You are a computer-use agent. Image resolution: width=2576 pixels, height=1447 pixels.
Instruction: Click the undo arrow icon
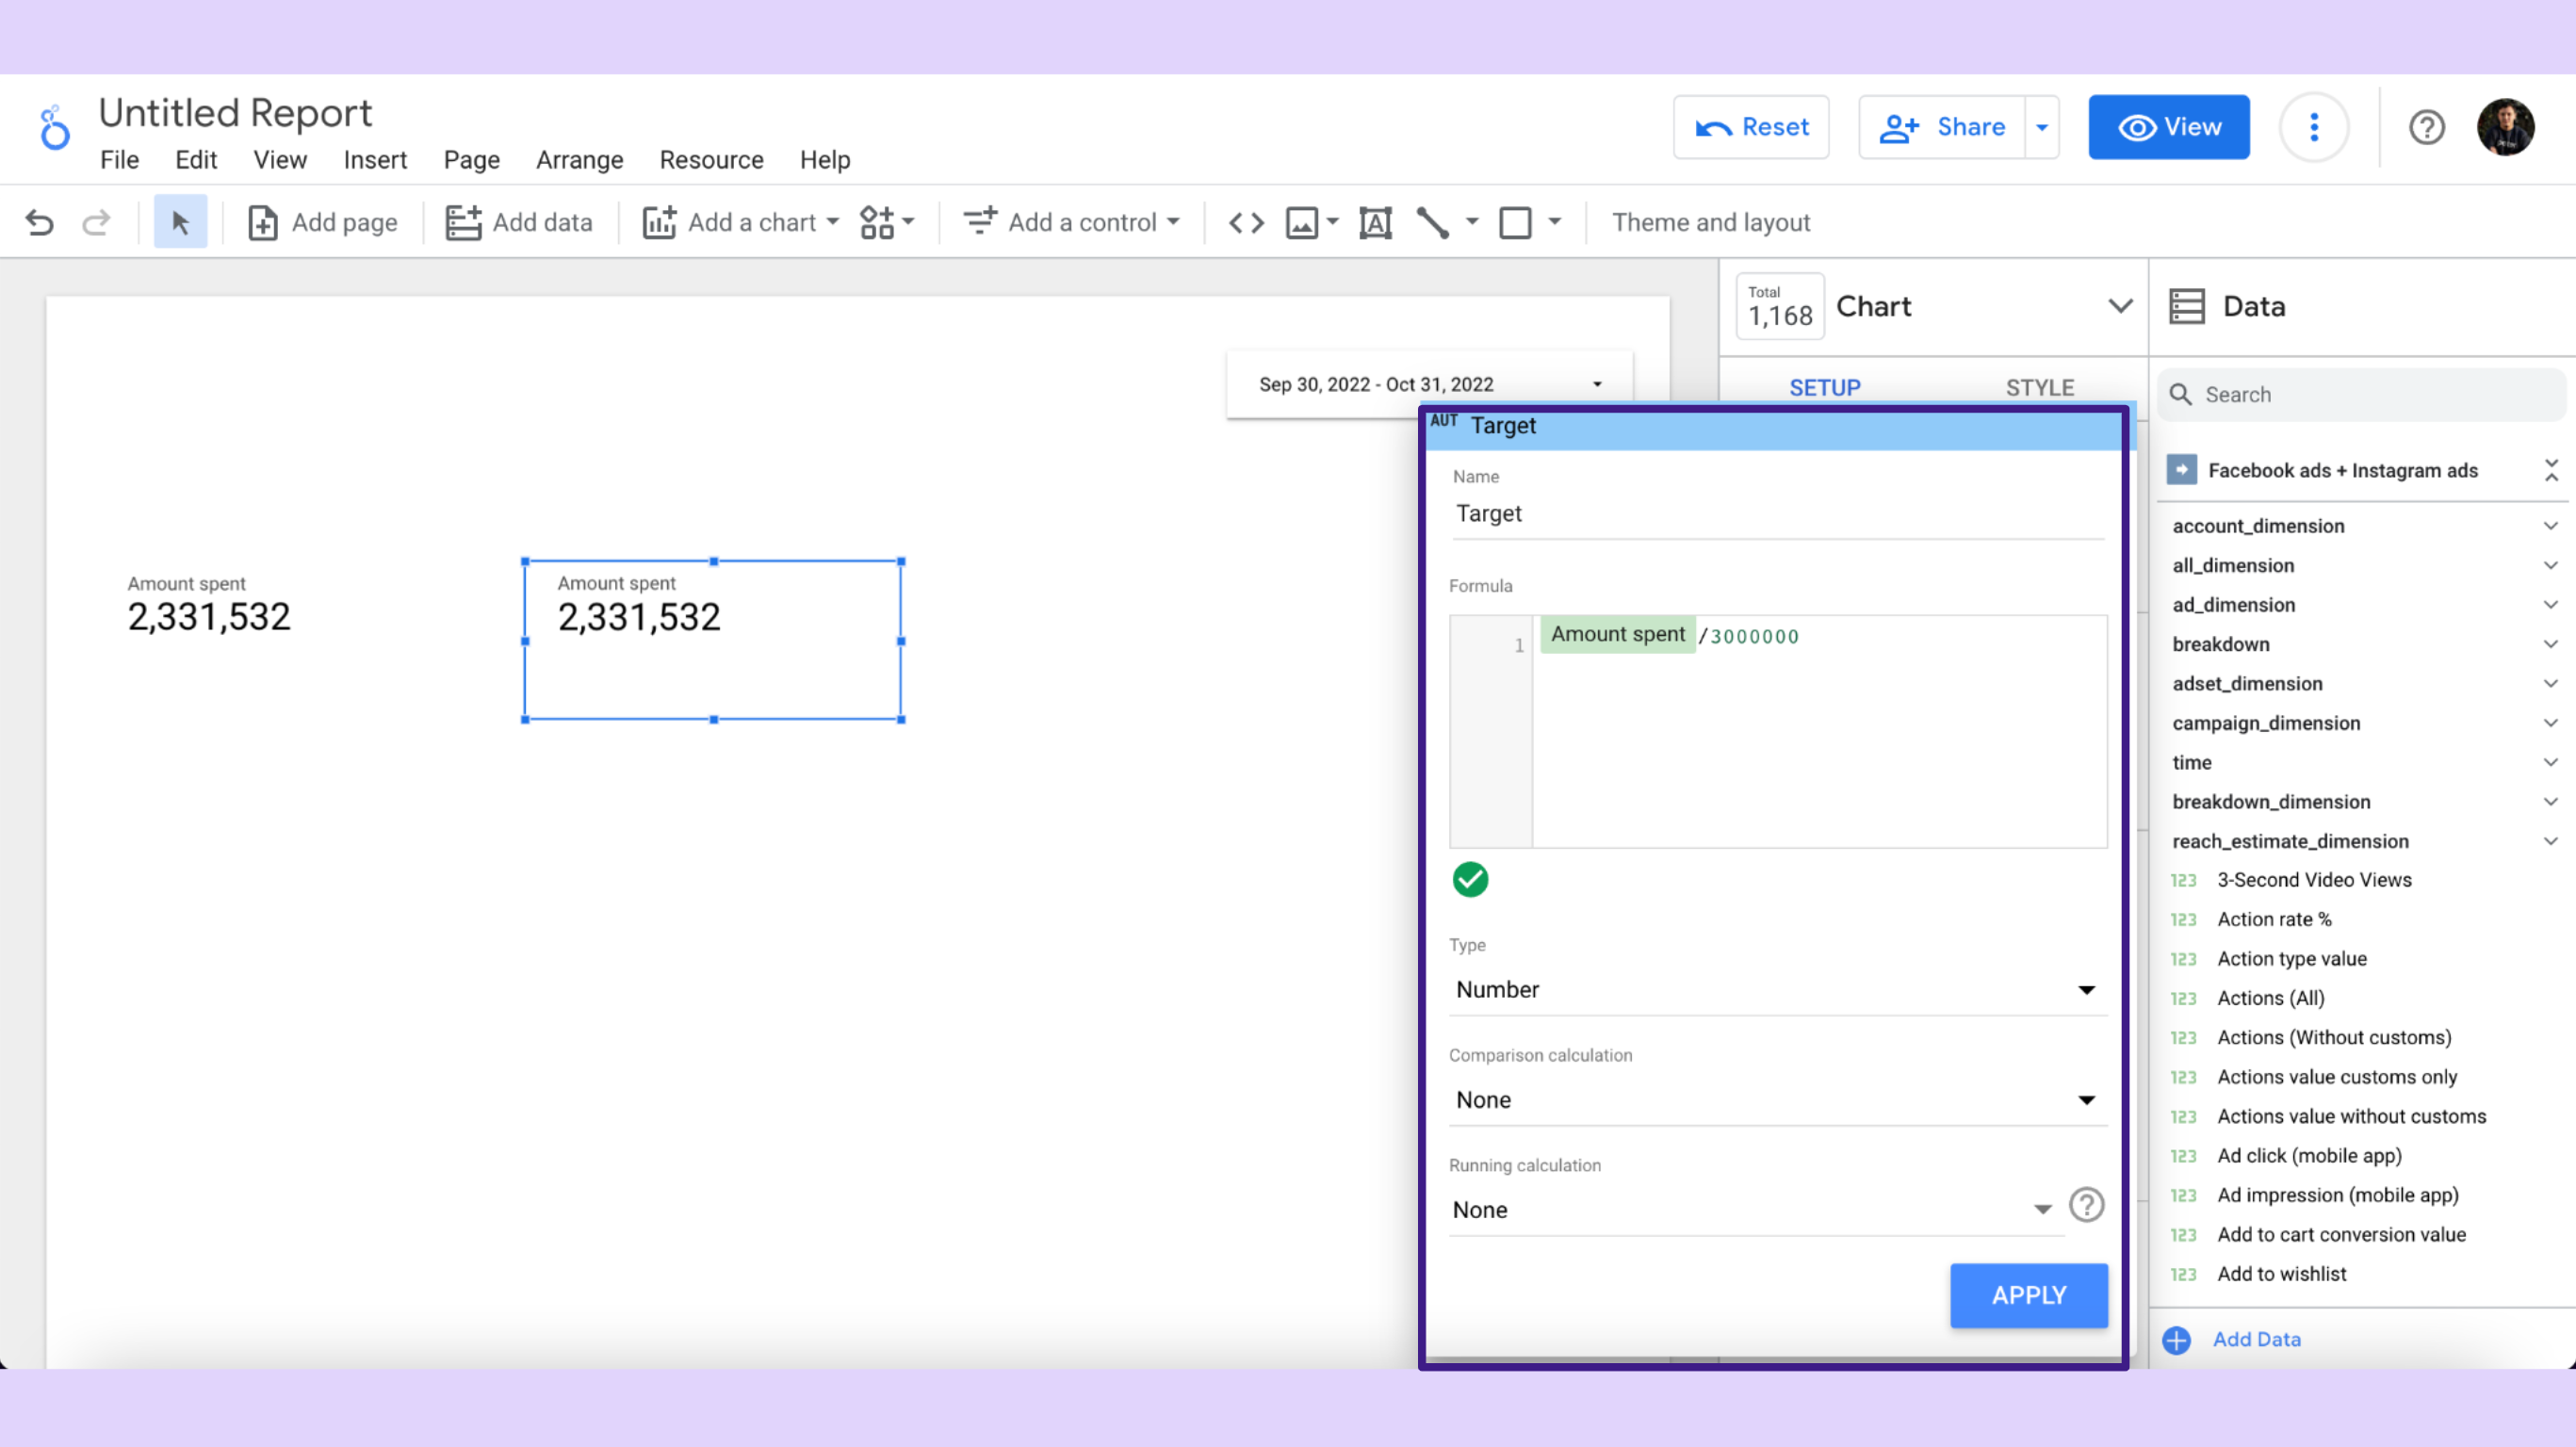[37, 221]
